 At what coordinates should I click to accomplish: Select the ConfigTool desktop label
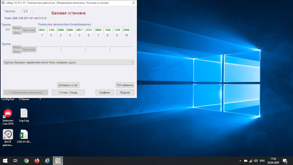(x=8, y=99)
